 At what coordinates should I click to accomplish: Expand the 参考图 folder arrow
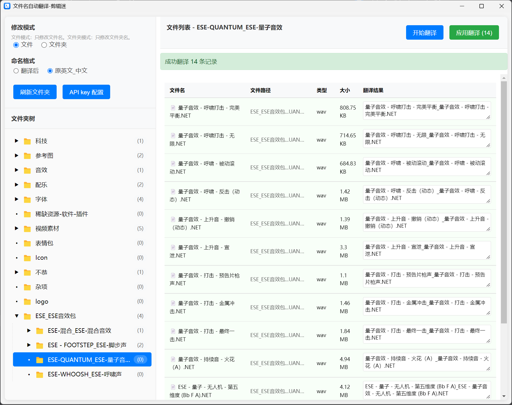pos(16,155)
